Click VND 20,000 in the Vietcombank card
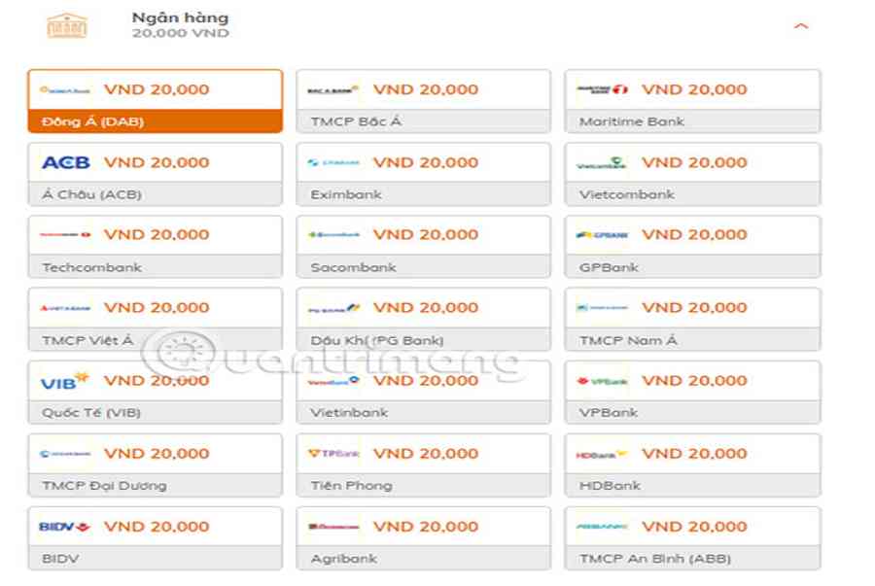The height and width of the screenshot is (586, 875). click(x=695, y=163)
